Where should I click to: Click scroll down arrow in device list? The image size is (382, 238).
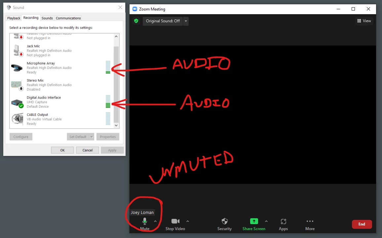click(116, 126)
